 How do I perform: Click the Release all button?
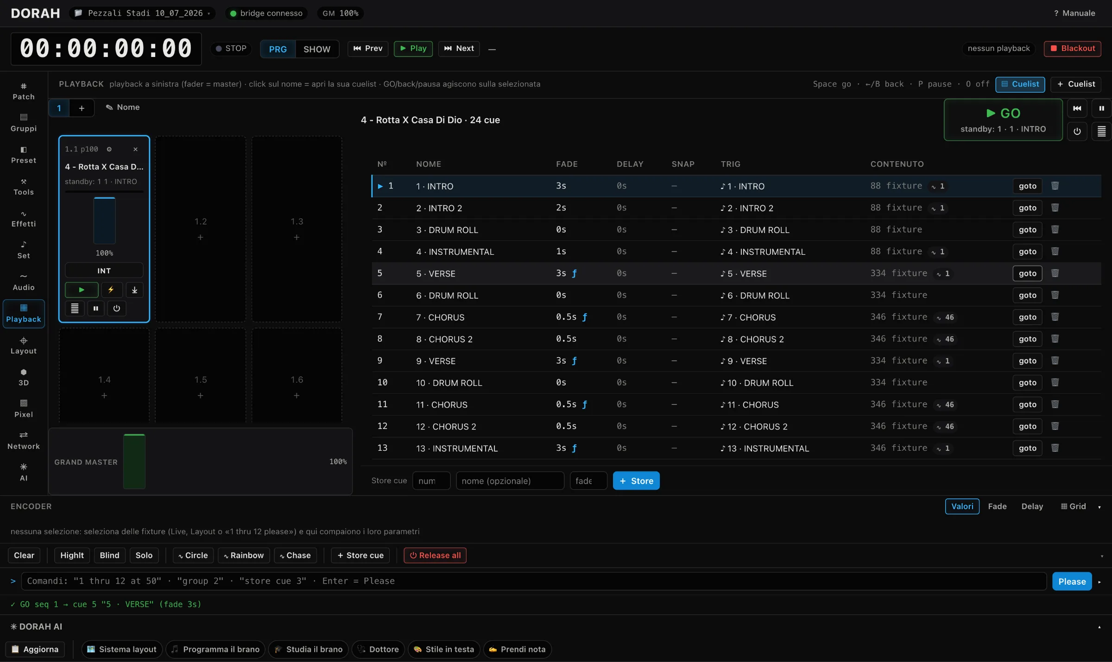click(435, 555)
